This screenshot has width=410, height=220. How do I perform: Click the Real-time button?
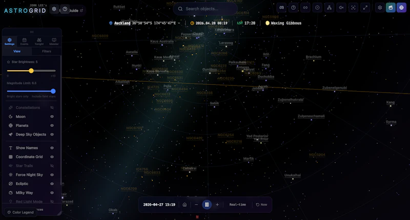point(238,205)
